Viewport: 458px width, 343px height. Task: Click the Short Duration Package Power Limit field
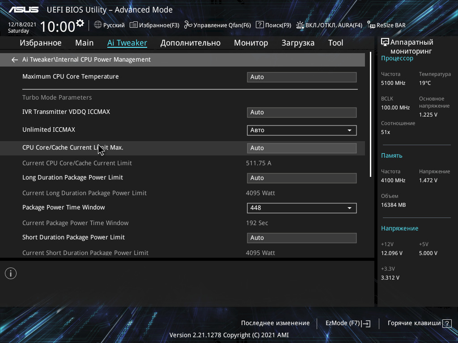302,238
